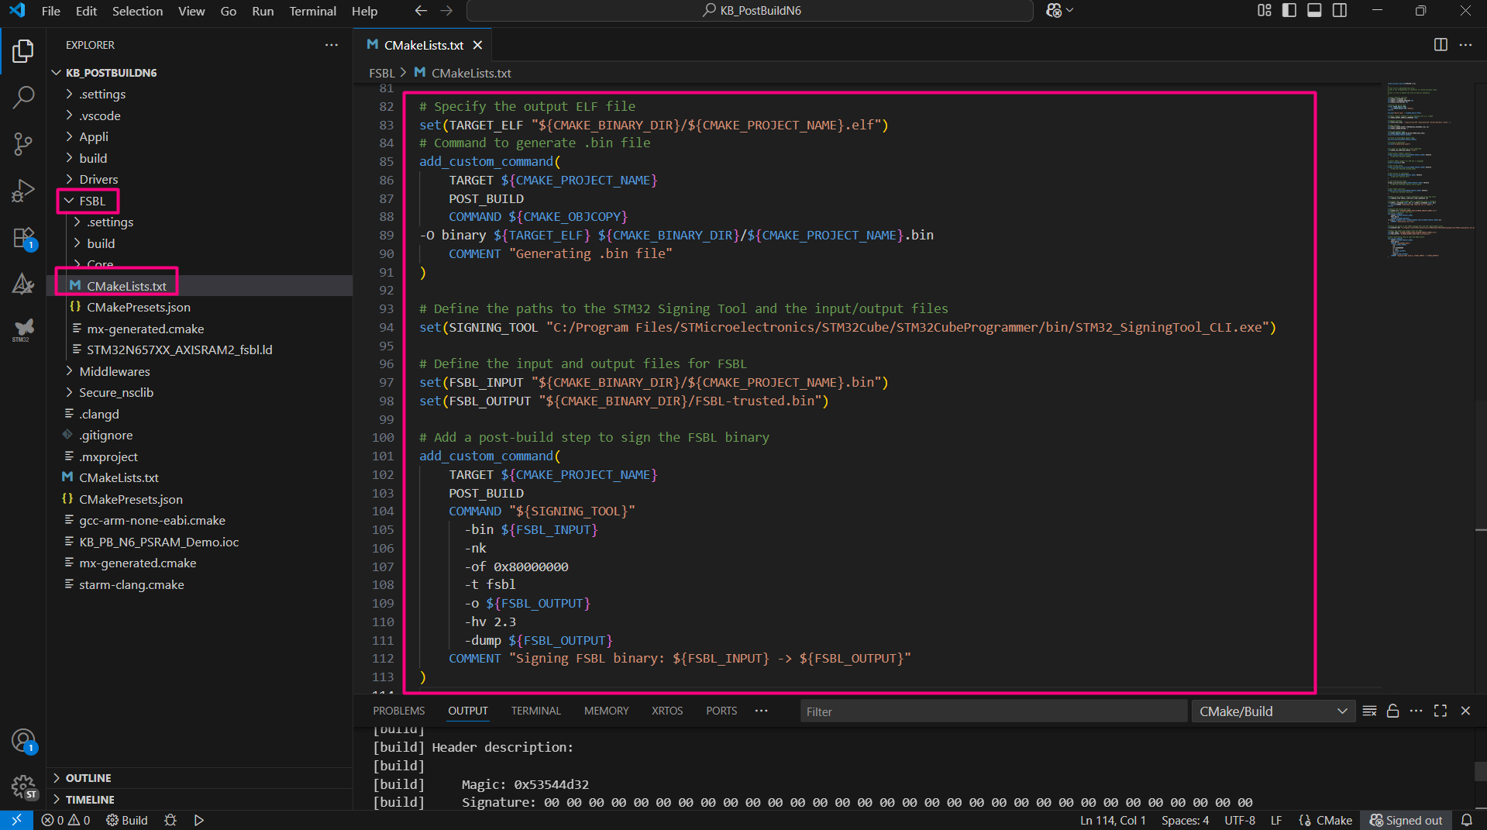Viewport: 1487px width, 830px height.
Task: Open the Manage gear icon
Action: click(23, 787)
